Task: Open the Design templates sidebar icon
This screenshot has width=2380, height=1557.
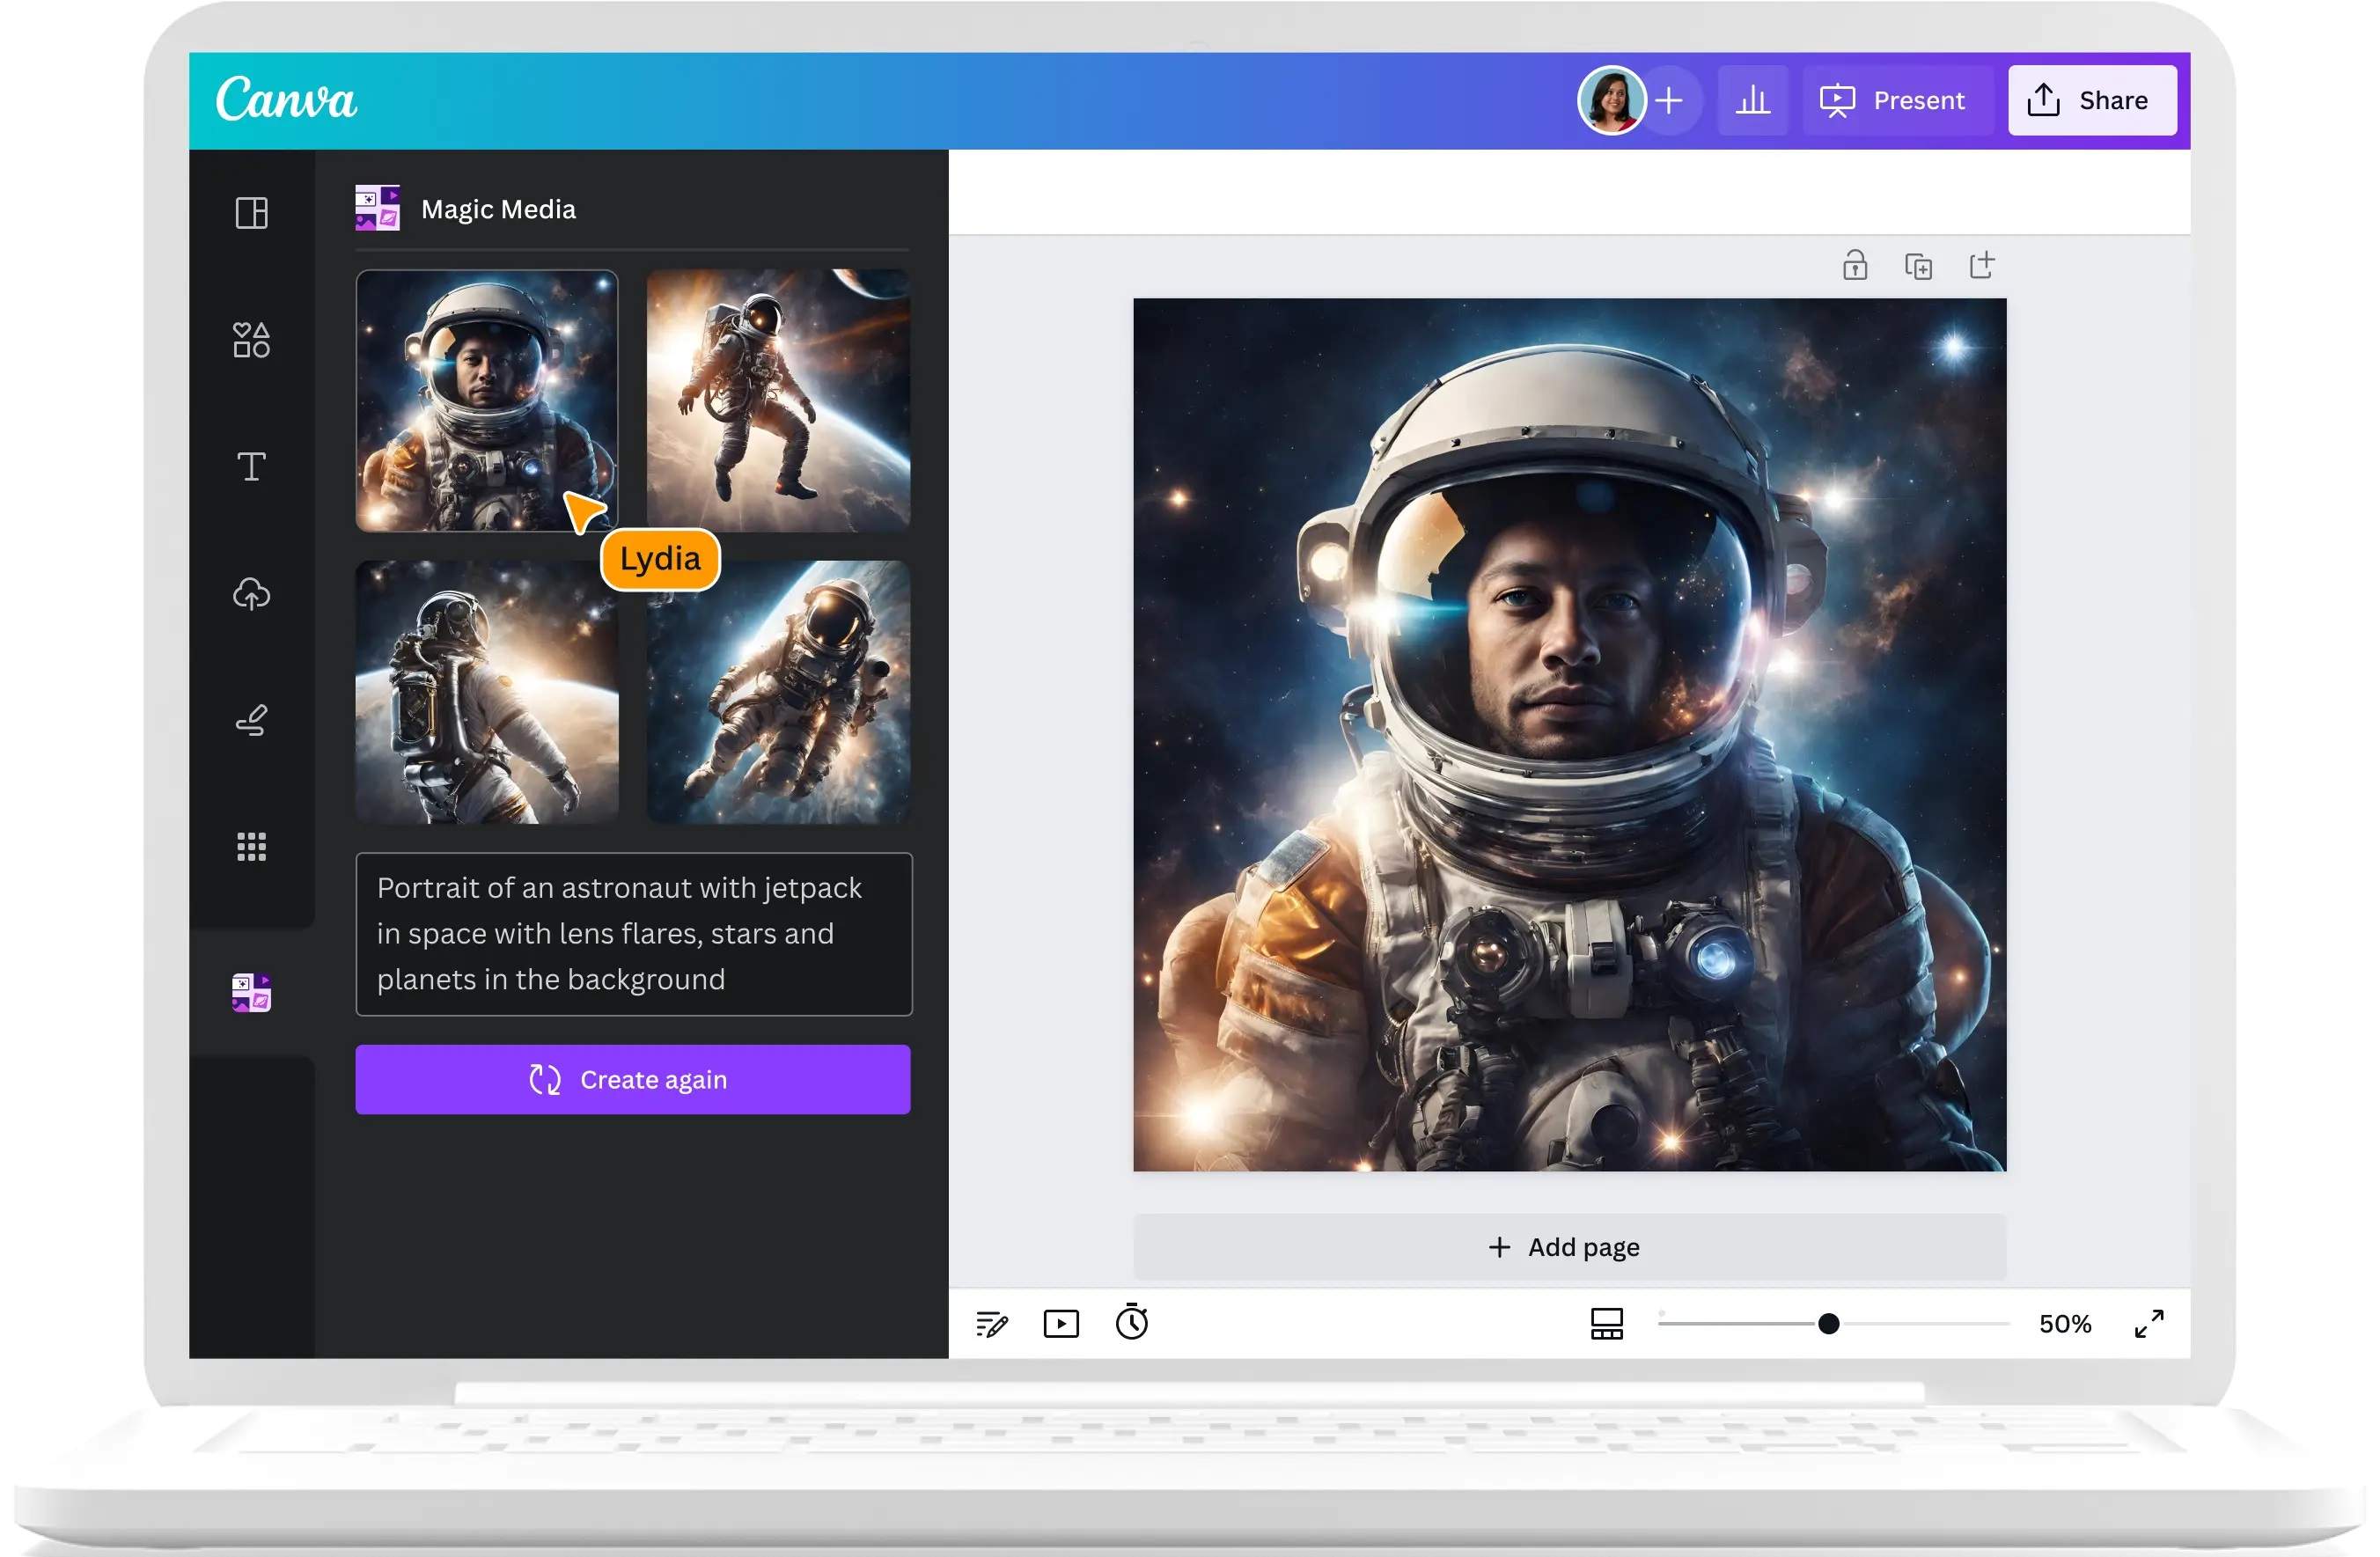Action: pos(251,213)
